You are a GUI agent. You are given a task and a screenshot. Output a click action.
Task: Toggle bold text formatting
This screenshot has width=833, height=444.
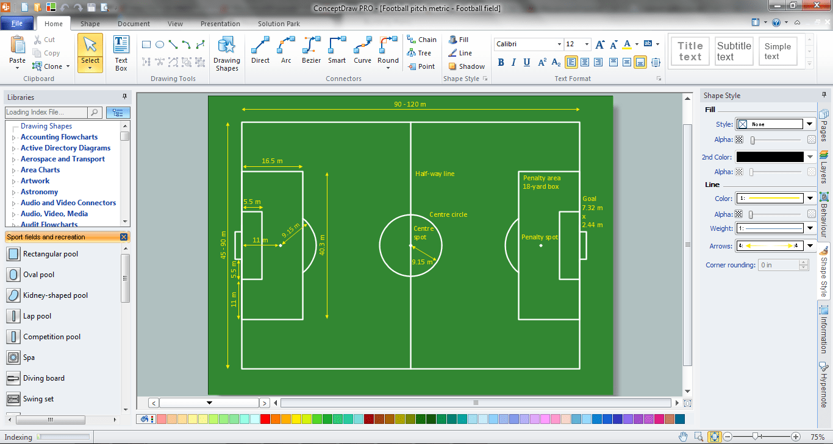[x=500, y=62]
